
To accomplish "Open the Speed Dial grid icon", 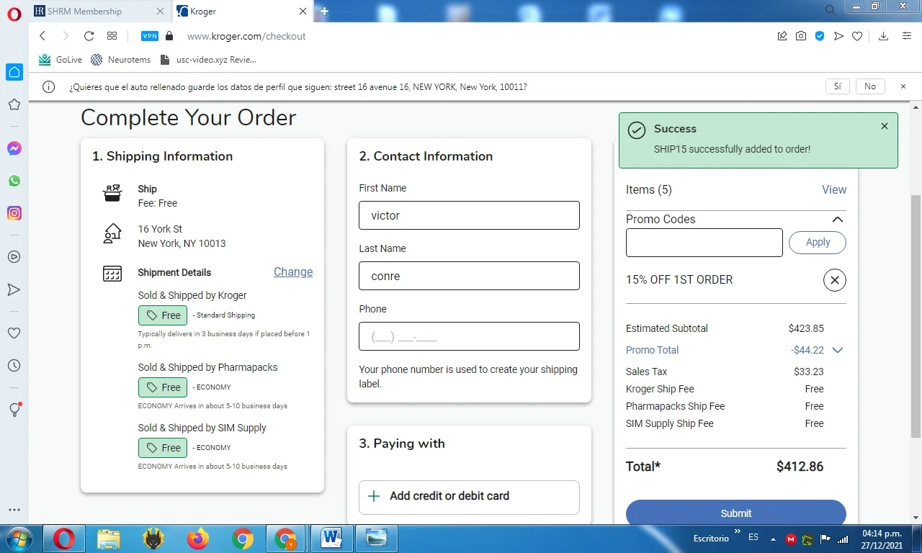I will pos(112,36).
